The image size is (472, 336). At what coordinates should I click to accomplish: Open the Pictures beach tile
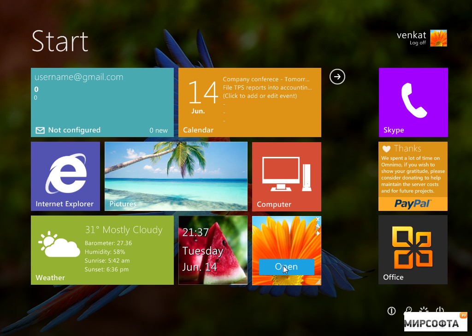tap(176, 176)
